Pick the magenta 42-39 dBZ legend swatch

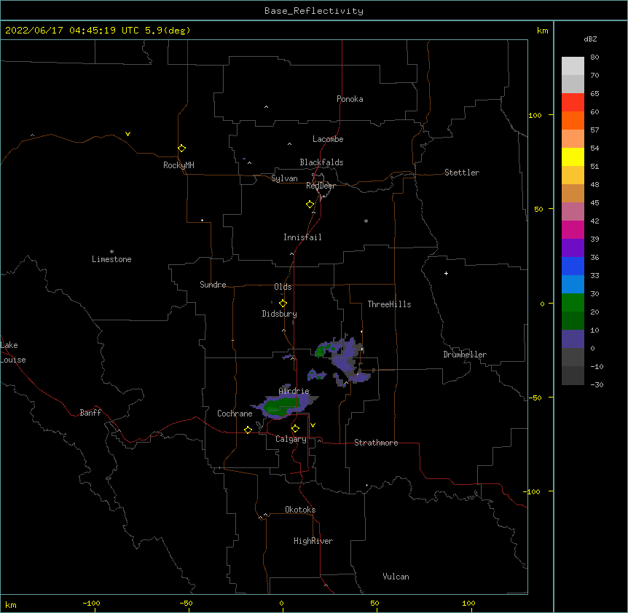pyautogui.click(x=573, y=229)
